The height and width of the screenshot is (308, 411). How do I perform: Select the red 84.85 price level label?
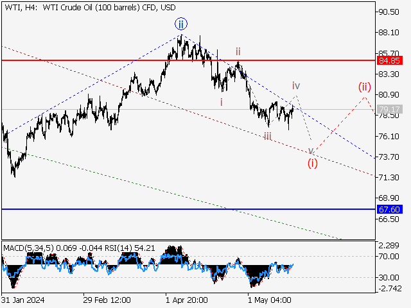pyautogui.click(x=389, y=61)
